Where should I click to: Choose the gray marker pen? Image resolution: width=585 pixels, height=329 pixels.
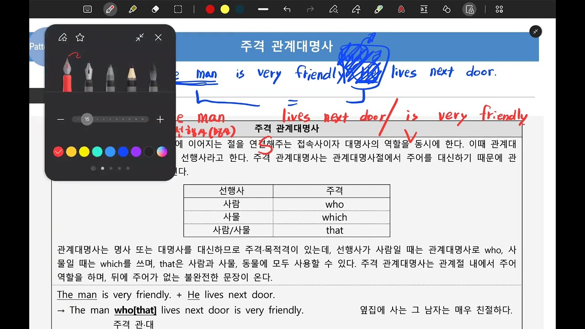pos(111,77)
